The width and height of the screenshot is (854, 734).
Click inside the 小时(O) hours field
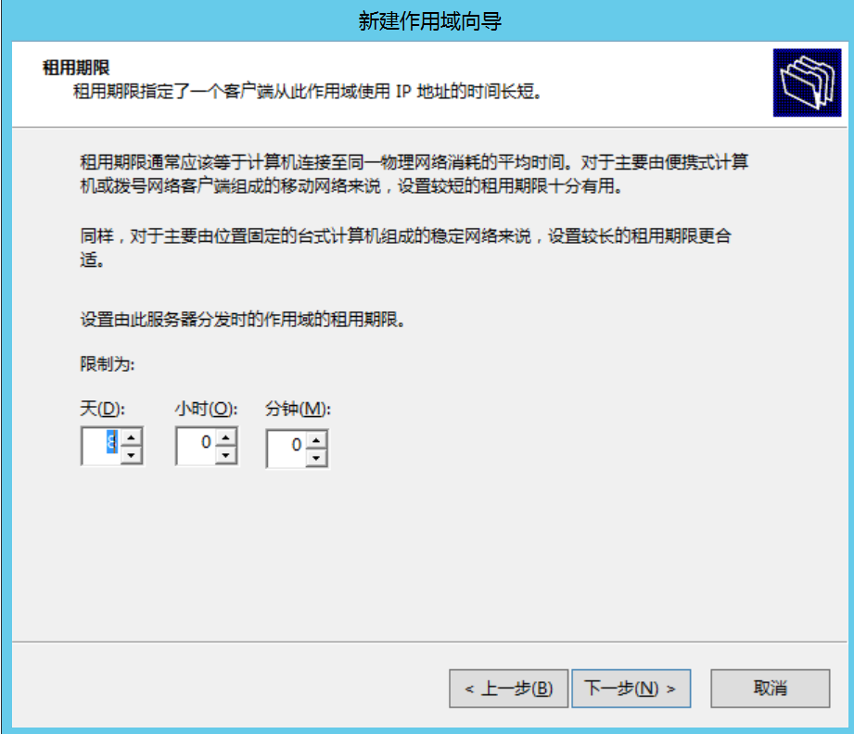pyautogui.click(x=196, y=446)
